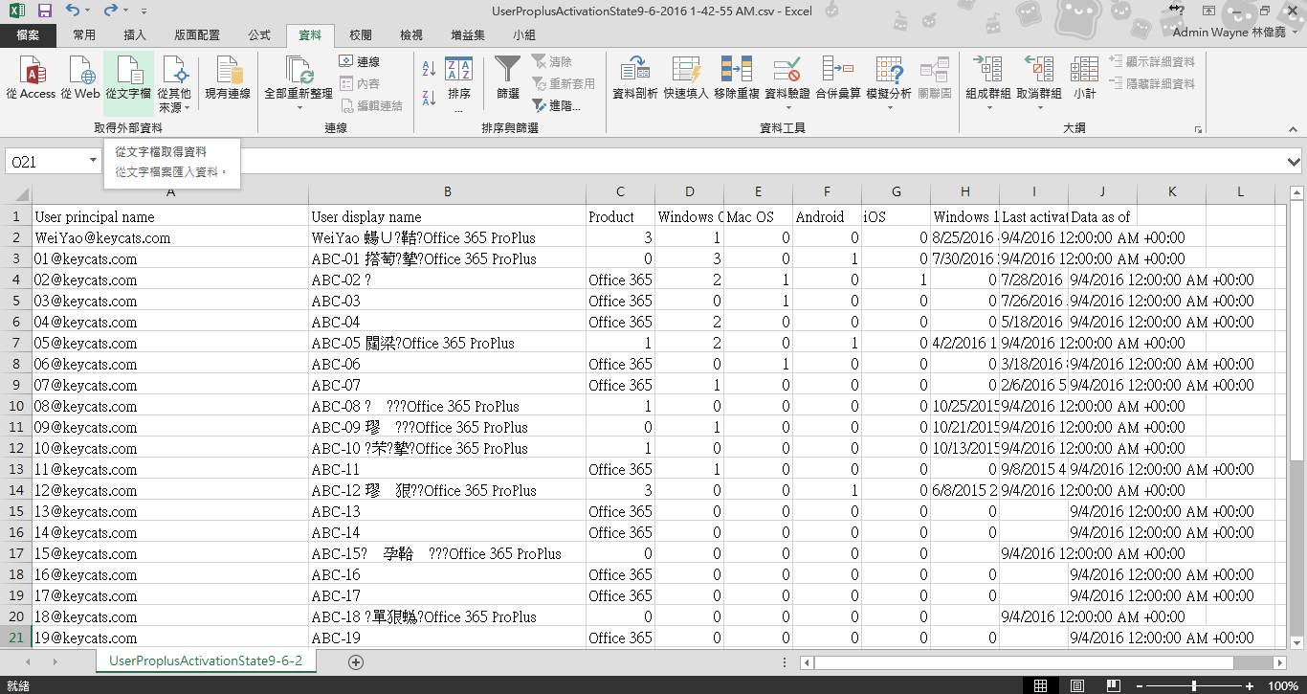Select the cell containing ABC-19
The image size is (1307, 694).
pos(448,638)
